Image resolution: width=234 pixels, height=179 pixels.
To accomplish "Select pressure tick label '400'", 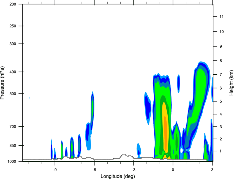I will [x=13, y=72].
